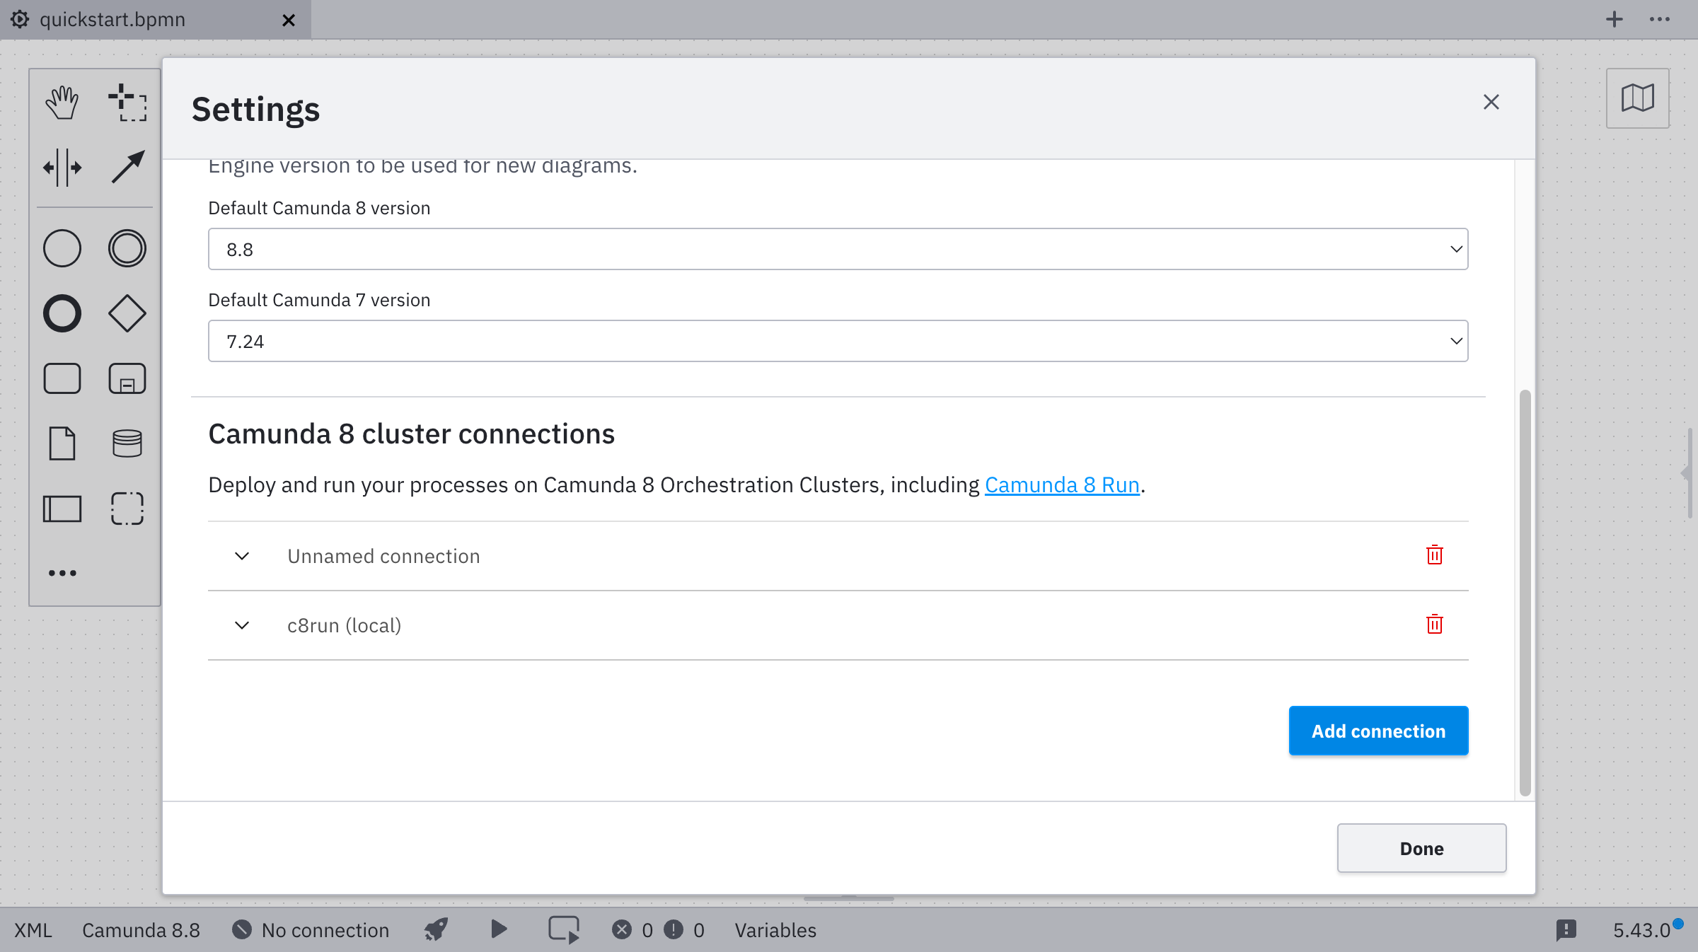This screenshot has width=1698, height=952.
Task: Open the minimap overview
Action: pos(1637,99)
